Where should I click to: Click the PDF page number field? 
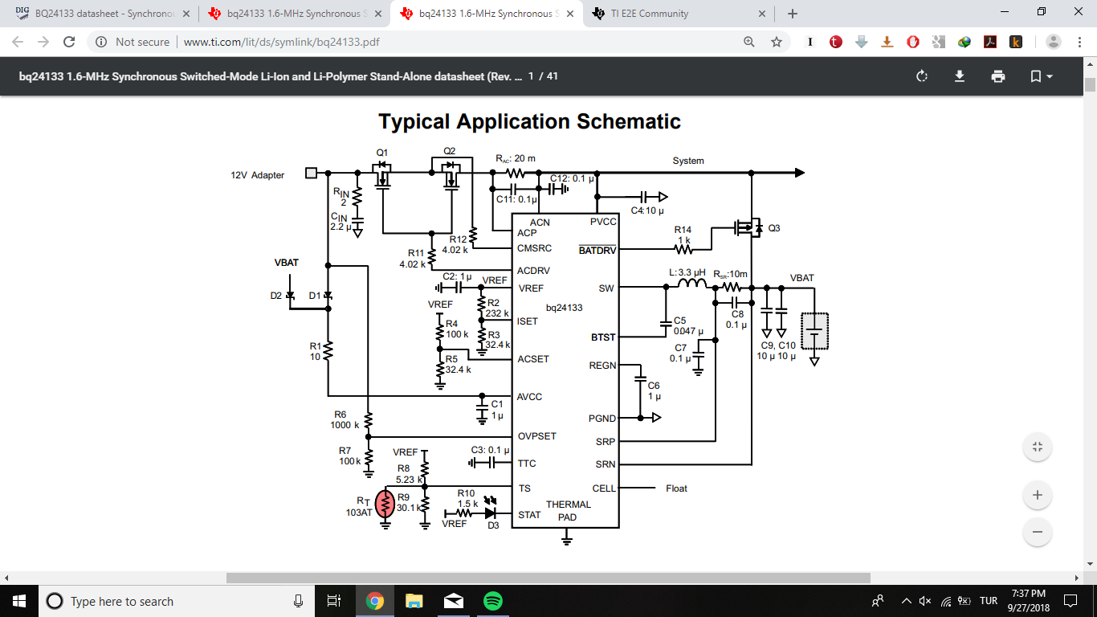[x=532, y=76]
